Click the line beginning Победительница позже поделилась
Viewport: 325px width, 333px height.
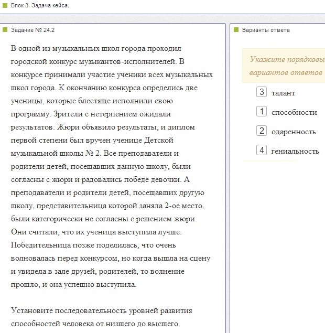pos(93,245)
